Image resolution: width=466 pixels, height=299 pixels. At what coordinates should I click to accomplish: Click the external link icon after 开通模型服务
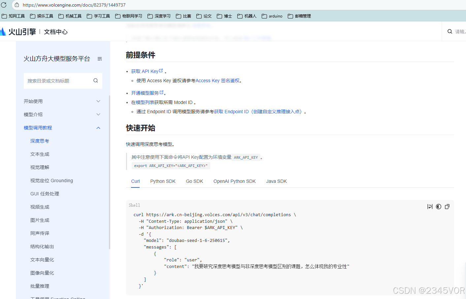coord(162,92)
